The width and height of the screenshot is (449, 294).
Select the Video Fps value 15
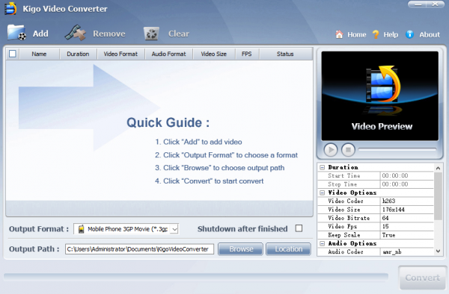(407, 227)
